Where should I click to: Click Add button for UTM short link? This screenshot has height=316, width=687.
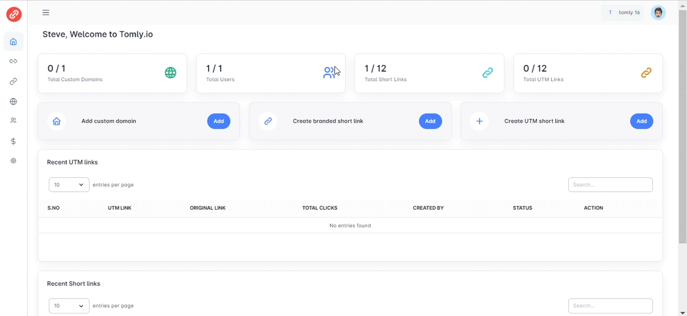click(x=642, y=121)
